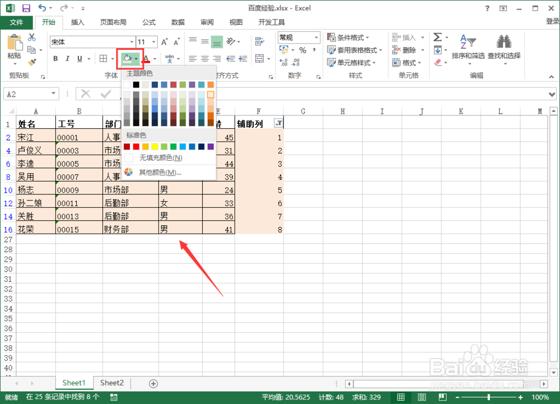
Task: Pick the standard yellow color swatch
Action: coord(155,146)
